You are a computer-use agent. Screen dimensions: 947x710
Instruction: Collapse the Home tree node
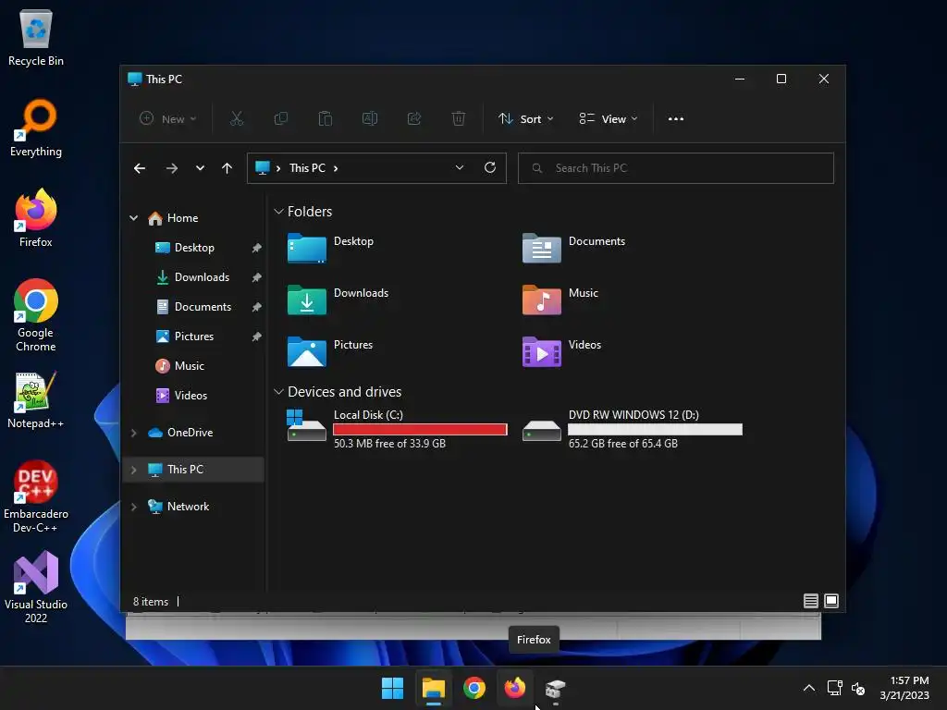(133, 218)
